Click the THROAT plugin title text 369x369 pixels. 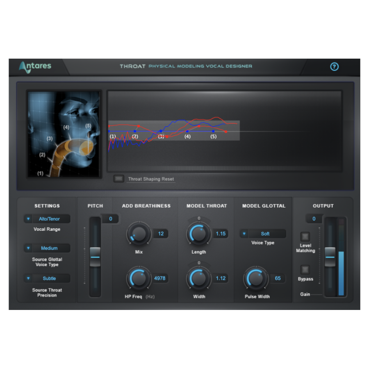pos(132,66)
